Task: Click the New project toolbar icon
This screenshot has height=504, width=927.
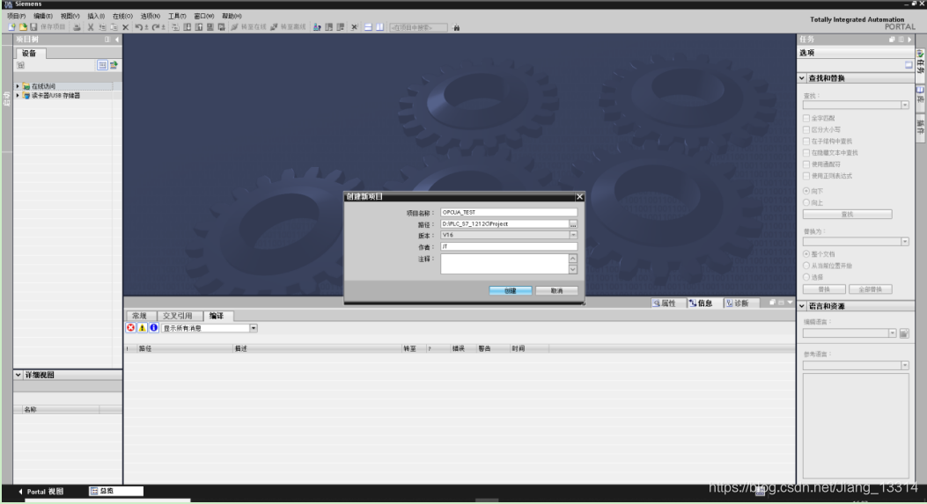Action: [11, 27]
